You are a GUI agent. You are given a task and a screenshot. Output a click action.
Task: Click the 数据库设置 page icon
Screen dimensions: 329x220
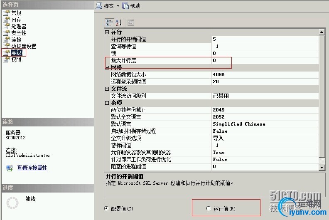point(6,46)
